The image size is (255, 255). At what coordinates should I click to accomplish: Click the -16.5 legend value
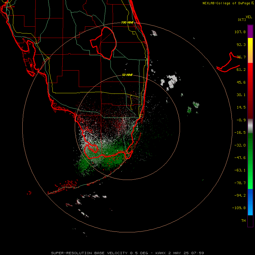coord(240,133)
